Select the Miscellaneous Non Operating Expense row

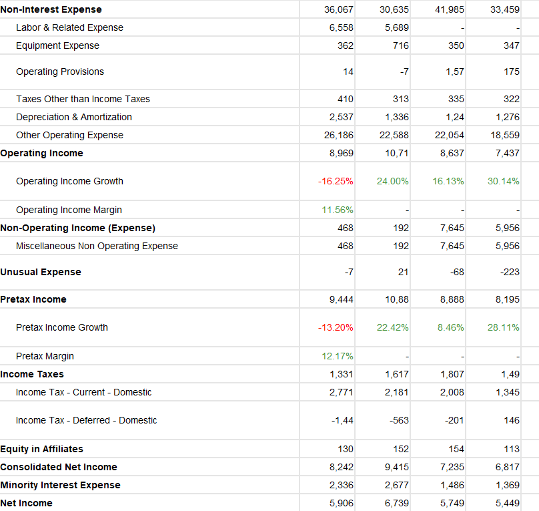[x=97, y=245]
